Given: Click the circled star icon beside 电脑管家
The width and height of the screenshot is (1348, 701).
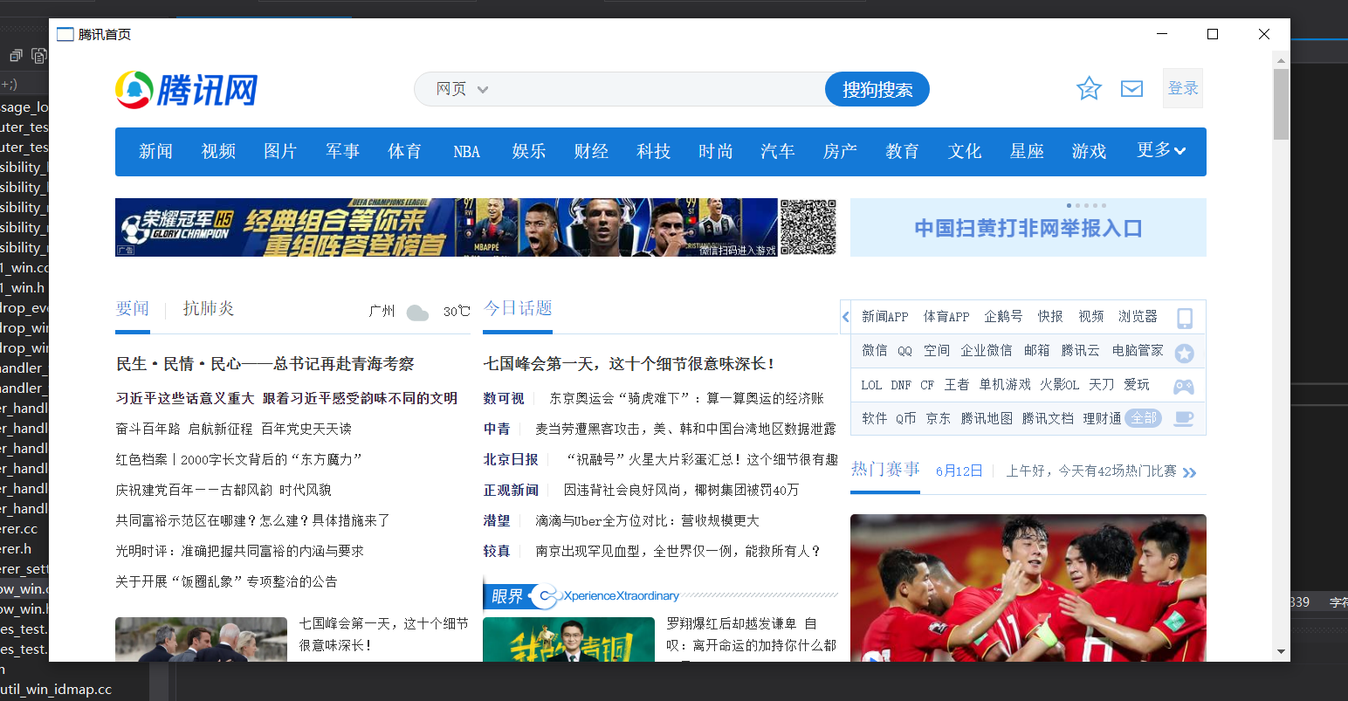Looking at the screenshot, I should tap(1185, 352).
